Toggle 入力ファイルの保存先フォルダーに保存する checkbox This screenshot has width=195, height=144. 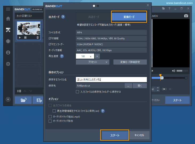point(77,92)
